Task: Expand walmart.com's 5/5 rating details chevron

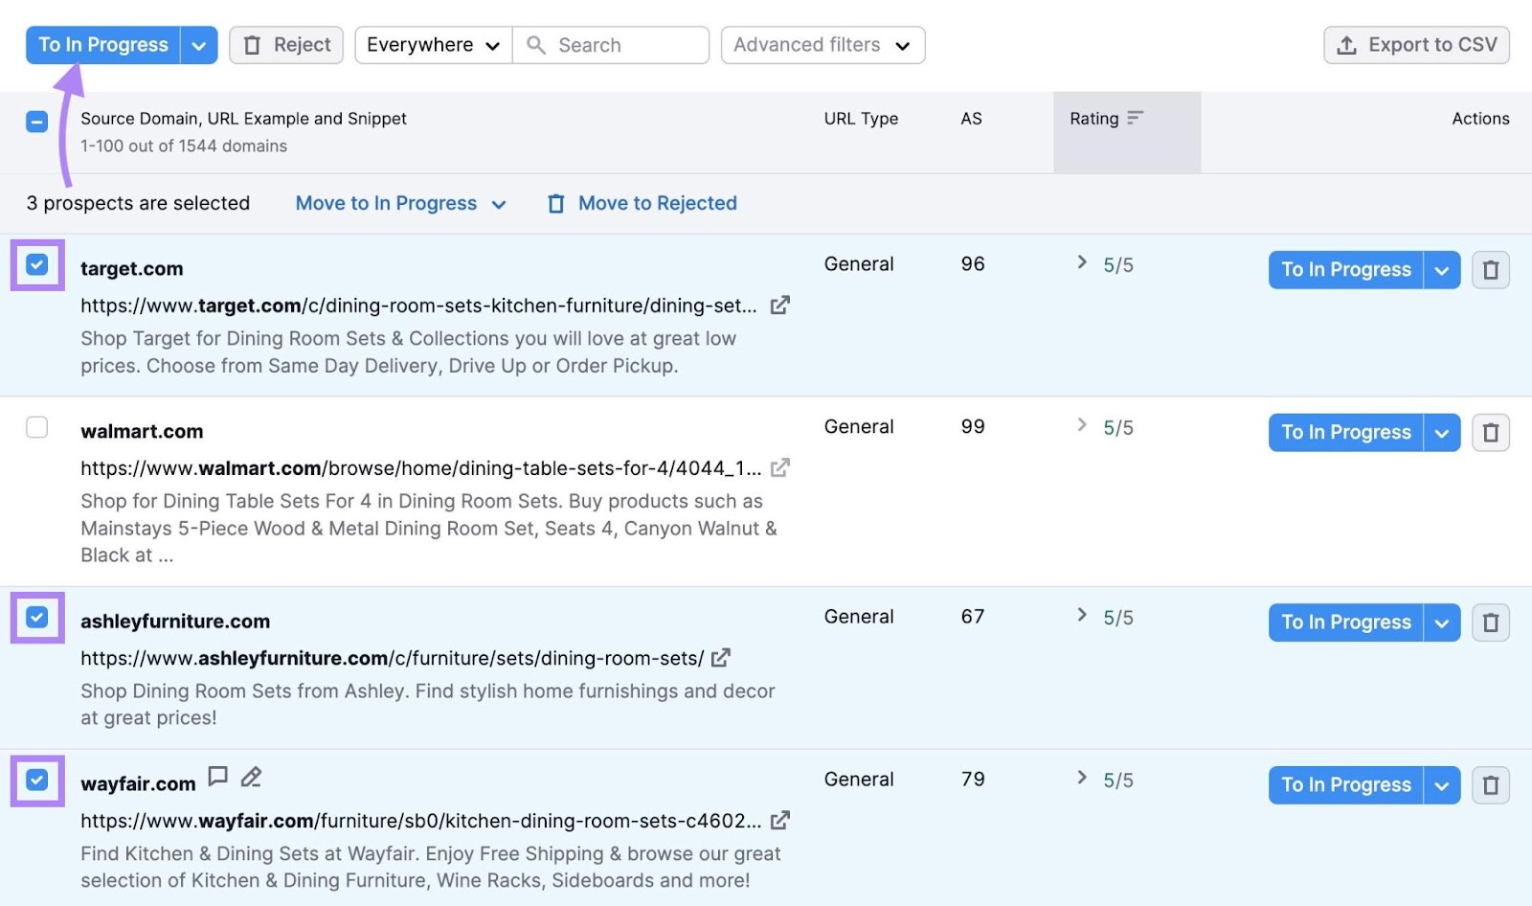Action: [x=1082, y=426]
